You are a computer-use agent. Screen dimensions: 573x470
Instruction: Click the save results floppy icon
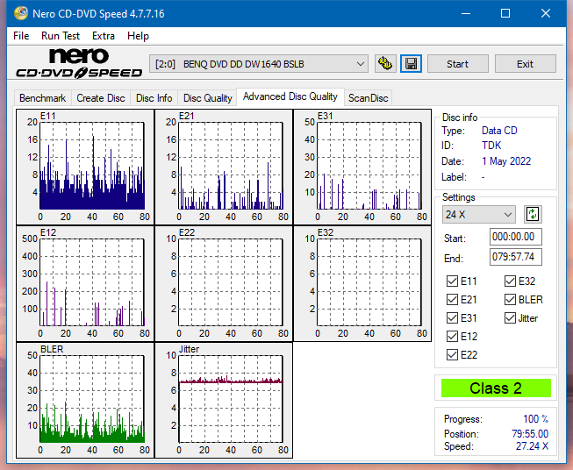pyautogui.click(x=412, y=64)
